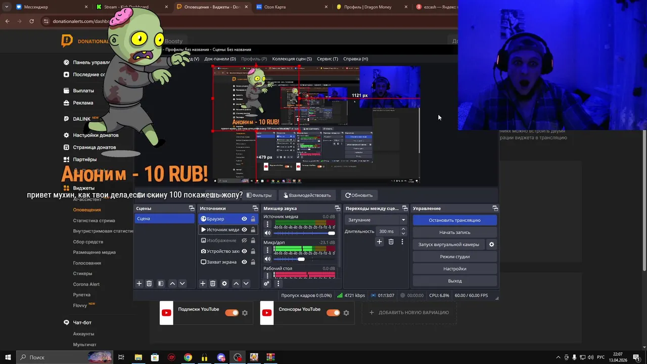Screen dimensions: 647x364
Task: Hide the Устройство захвата source
Action: (x=244, y=251)
